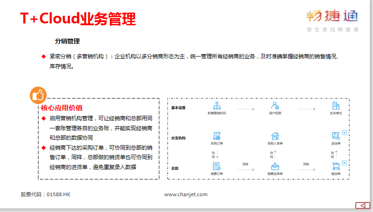Click the 流转 label after 销售出库单
Screen dimensions: 373x212
click(306, 164)
